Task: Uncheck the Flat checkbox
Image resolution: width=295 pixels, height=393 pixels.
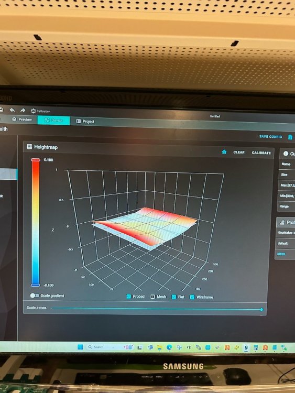Action: pyautogui.click(x=173, y=297)
